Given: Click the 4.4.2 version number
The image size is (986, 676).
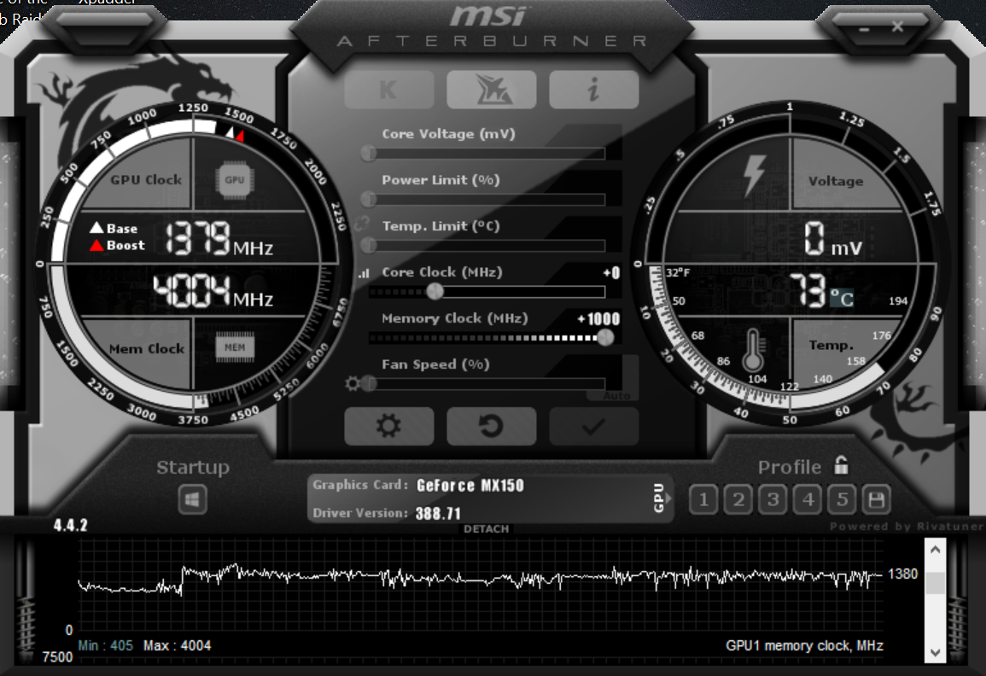Looking at the screenshot, I should tap(70, 525).
